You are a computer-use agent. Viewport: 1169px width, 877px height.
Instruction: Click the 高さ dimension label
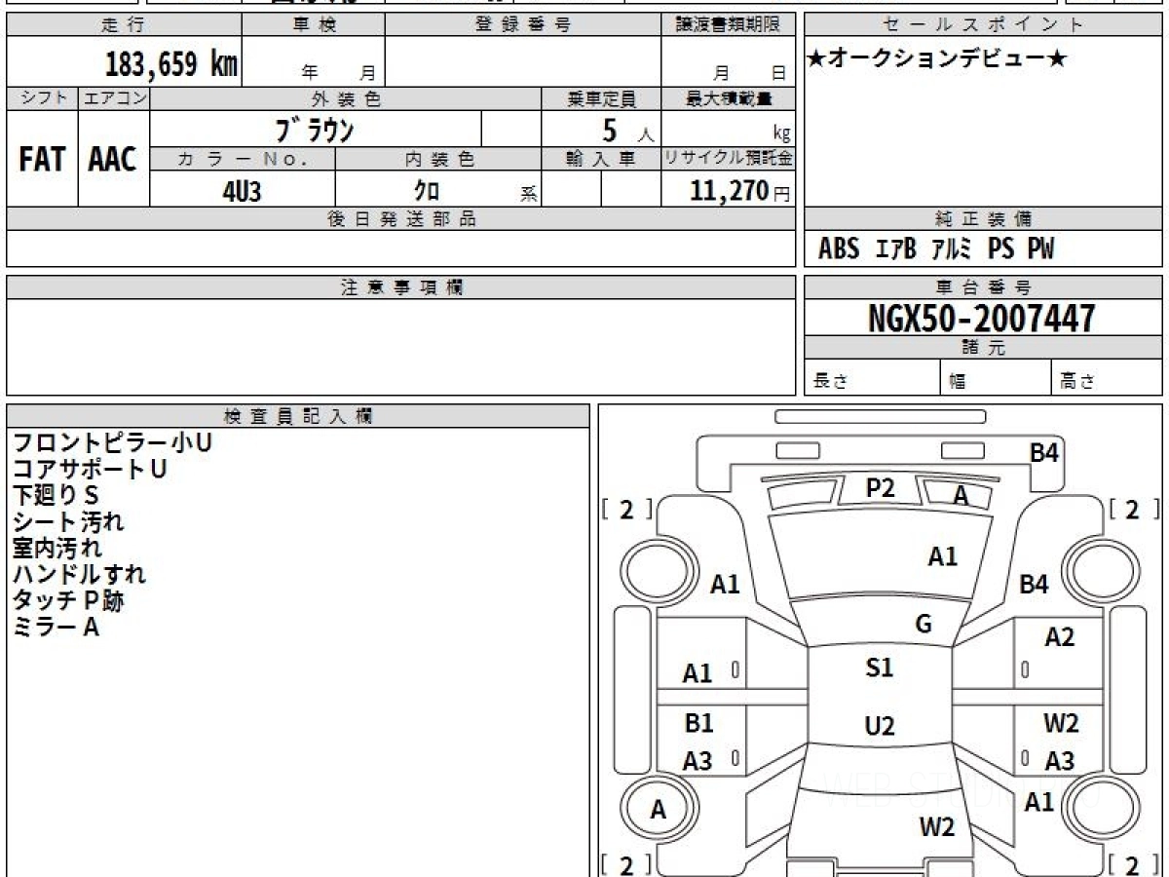point(1077,382)
